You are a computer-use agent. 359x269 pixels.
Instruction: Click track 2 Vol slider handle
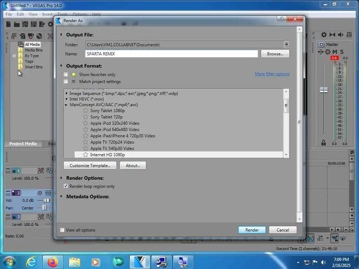46,200
